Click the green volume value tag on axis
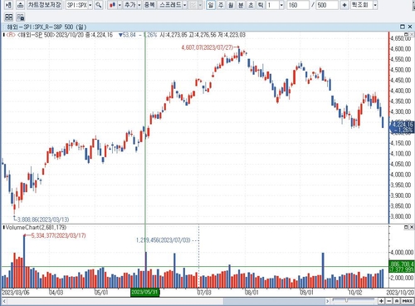Screen dimensions: 415x306 pos(402,266)
